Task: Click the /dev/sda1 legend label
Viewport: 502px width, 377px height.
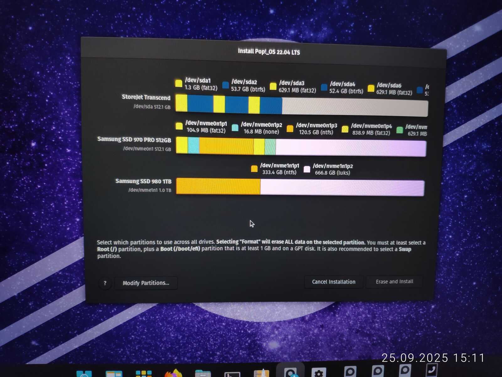Action: tap(198, 80)
